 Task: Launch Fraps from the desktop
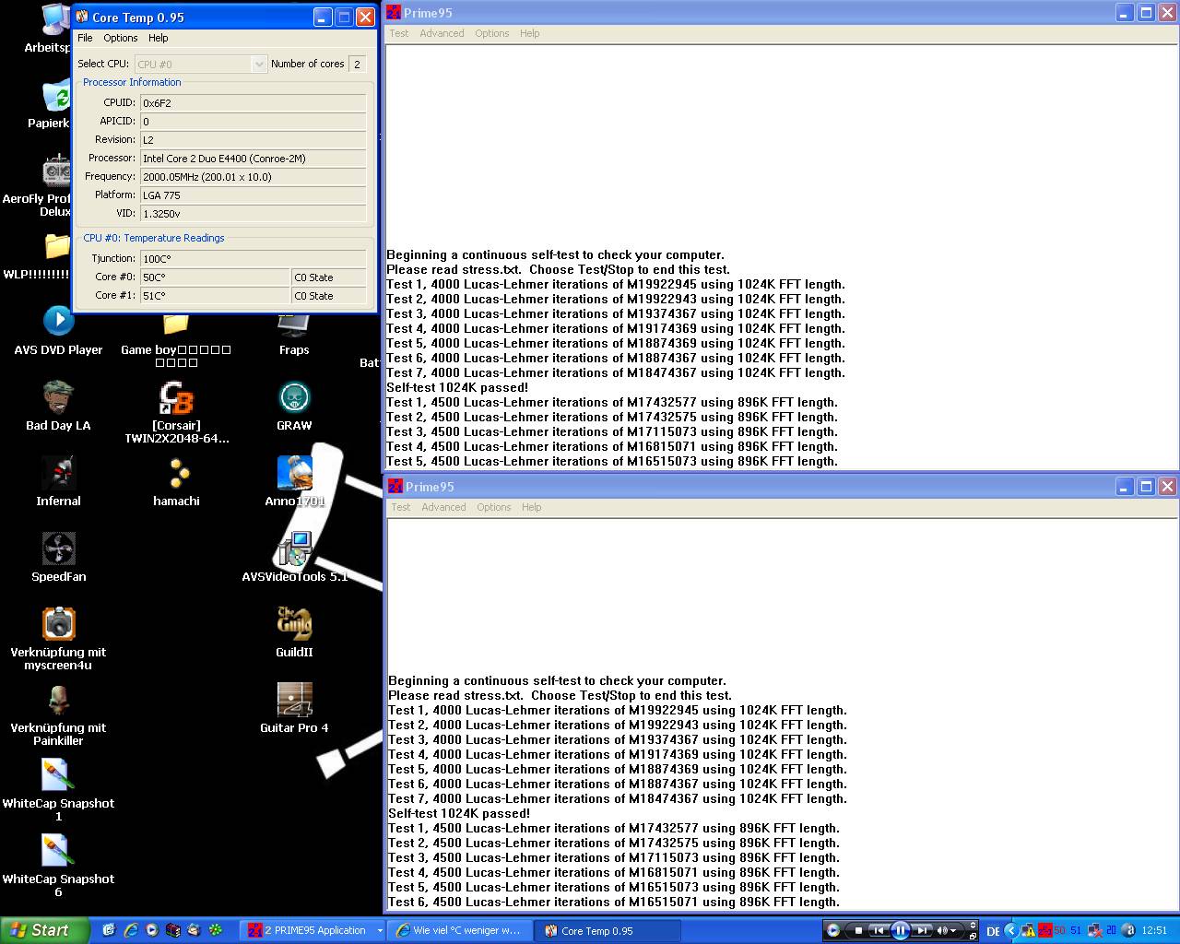(294, 324)
